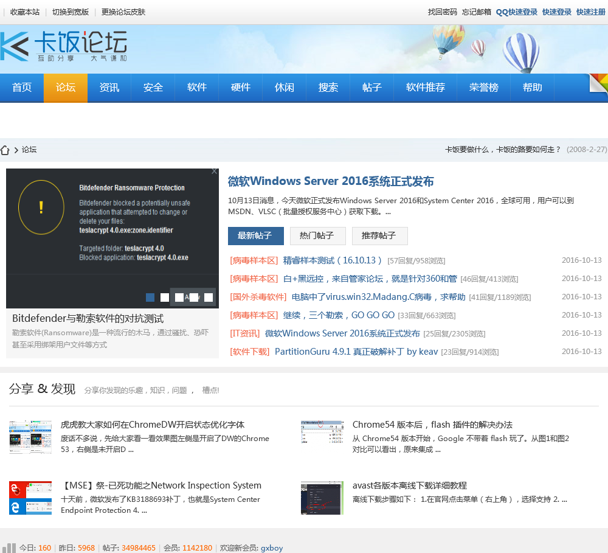Click [软件下载] category tag
608x553 pixels.
(250, 352)
